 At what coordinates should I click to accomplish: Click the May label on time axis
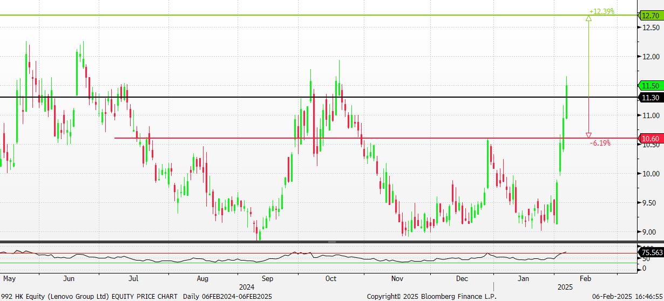pyautogui.click(x=9, y=279)
